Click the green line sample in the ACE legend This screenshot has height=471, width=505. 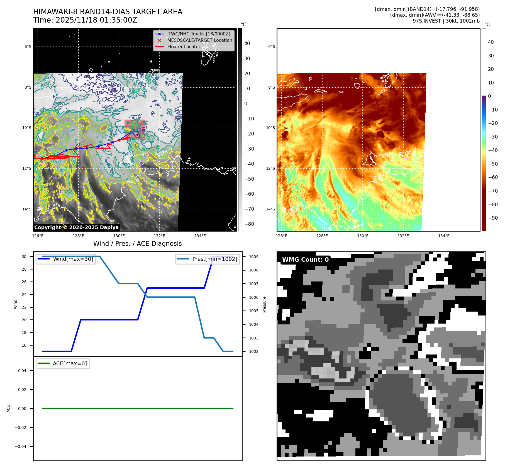pos(43,363)
